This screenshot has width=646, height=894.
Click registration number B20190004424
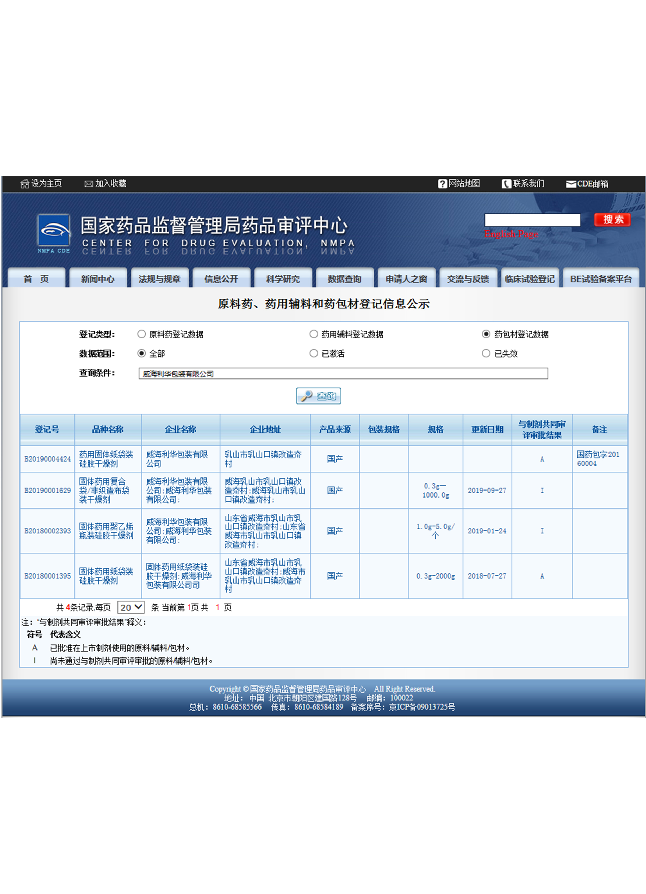(x=48, y=459)
